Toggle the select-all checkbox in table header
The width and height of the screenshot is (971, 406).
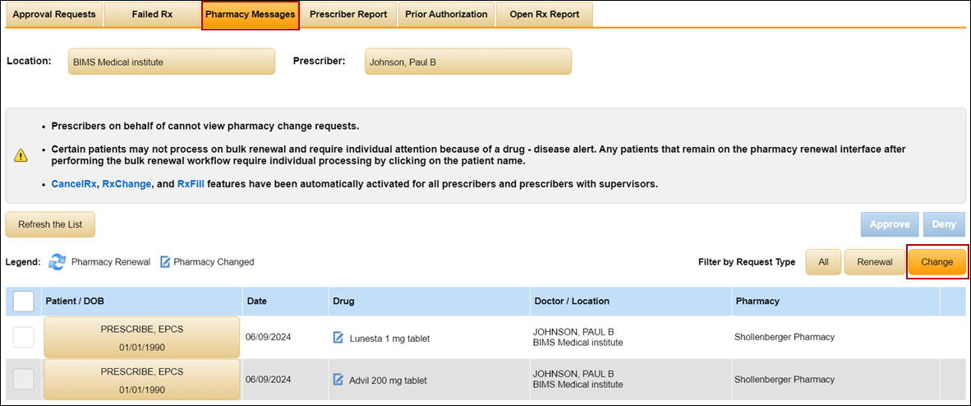coord(24,302)
